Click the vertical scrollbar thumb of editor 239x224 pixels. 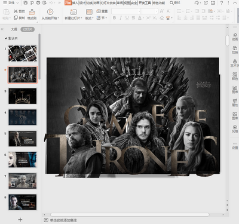228,41
